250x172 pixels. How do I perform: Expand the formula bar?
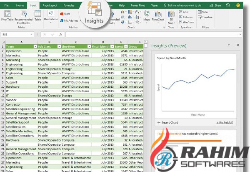tap(240, 34)
